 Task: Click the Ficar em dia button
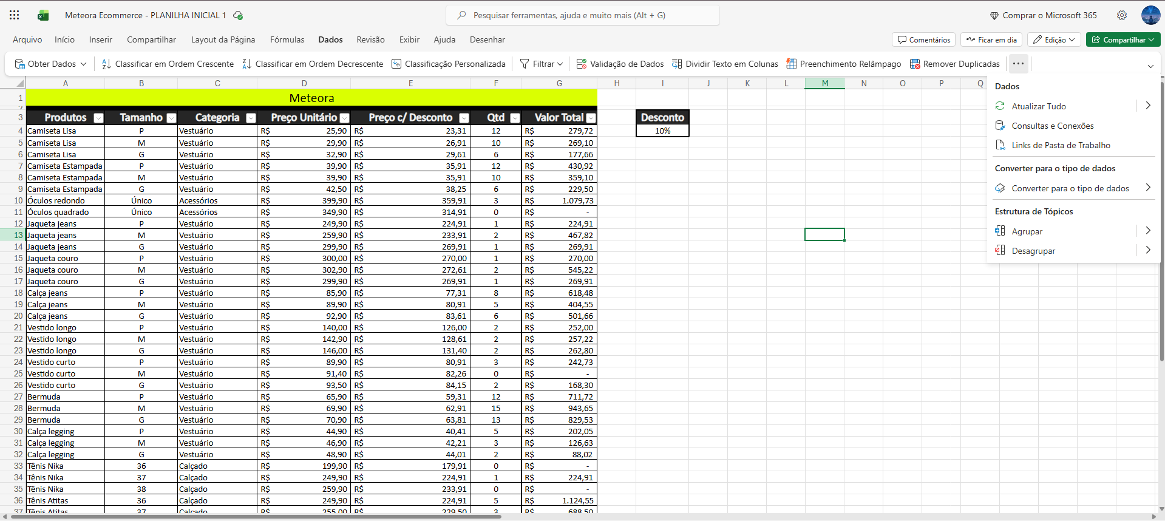point(991,39)
